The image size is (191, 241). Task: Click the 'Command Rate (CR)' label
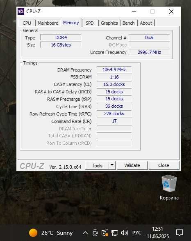coord(71,121)
